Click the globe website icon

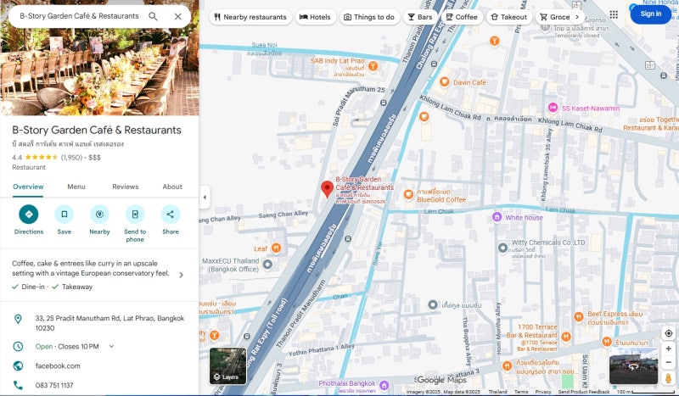pyautogui.click(x=18, y=365)
